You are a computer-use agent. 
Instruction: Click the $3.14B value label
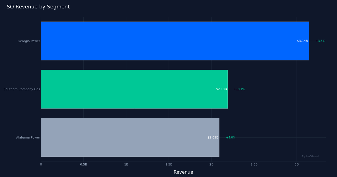[x=302, y=41]
